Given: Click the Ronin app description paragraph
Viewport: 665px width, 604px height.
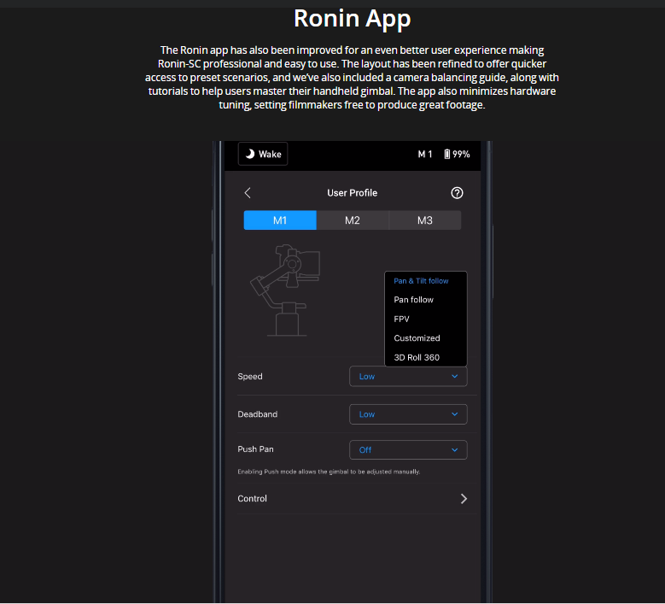Looking at the screenshot, I should 352,78.
